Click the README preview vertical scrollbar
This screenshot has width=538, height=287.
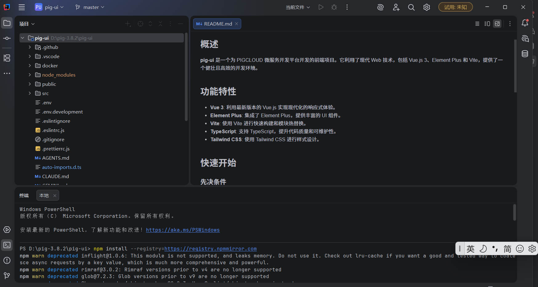(x=515, y=66)
